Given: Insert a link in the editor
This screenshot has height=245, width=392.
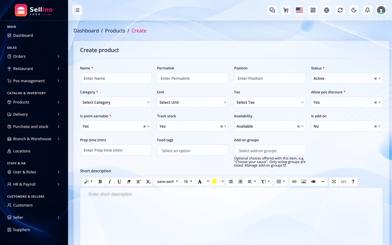Looking at the screenshot, I should 294,182.
